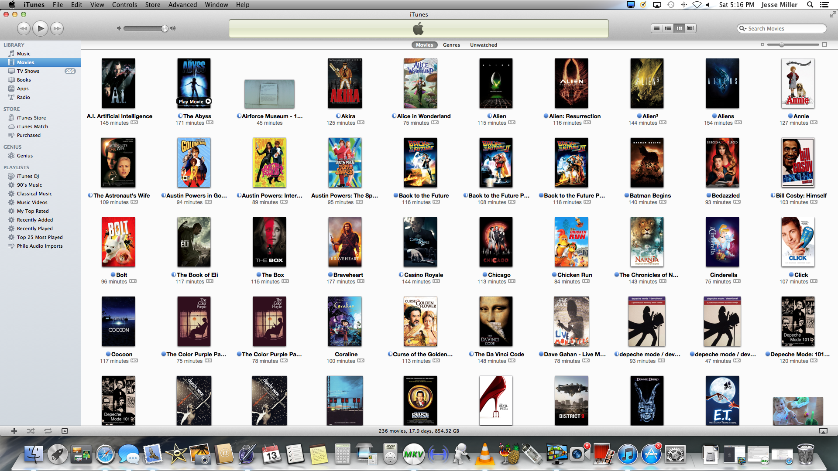Viewport: 838px width, 471px height.
Task: Select the Akira movie poster
Action: (345, 83)
